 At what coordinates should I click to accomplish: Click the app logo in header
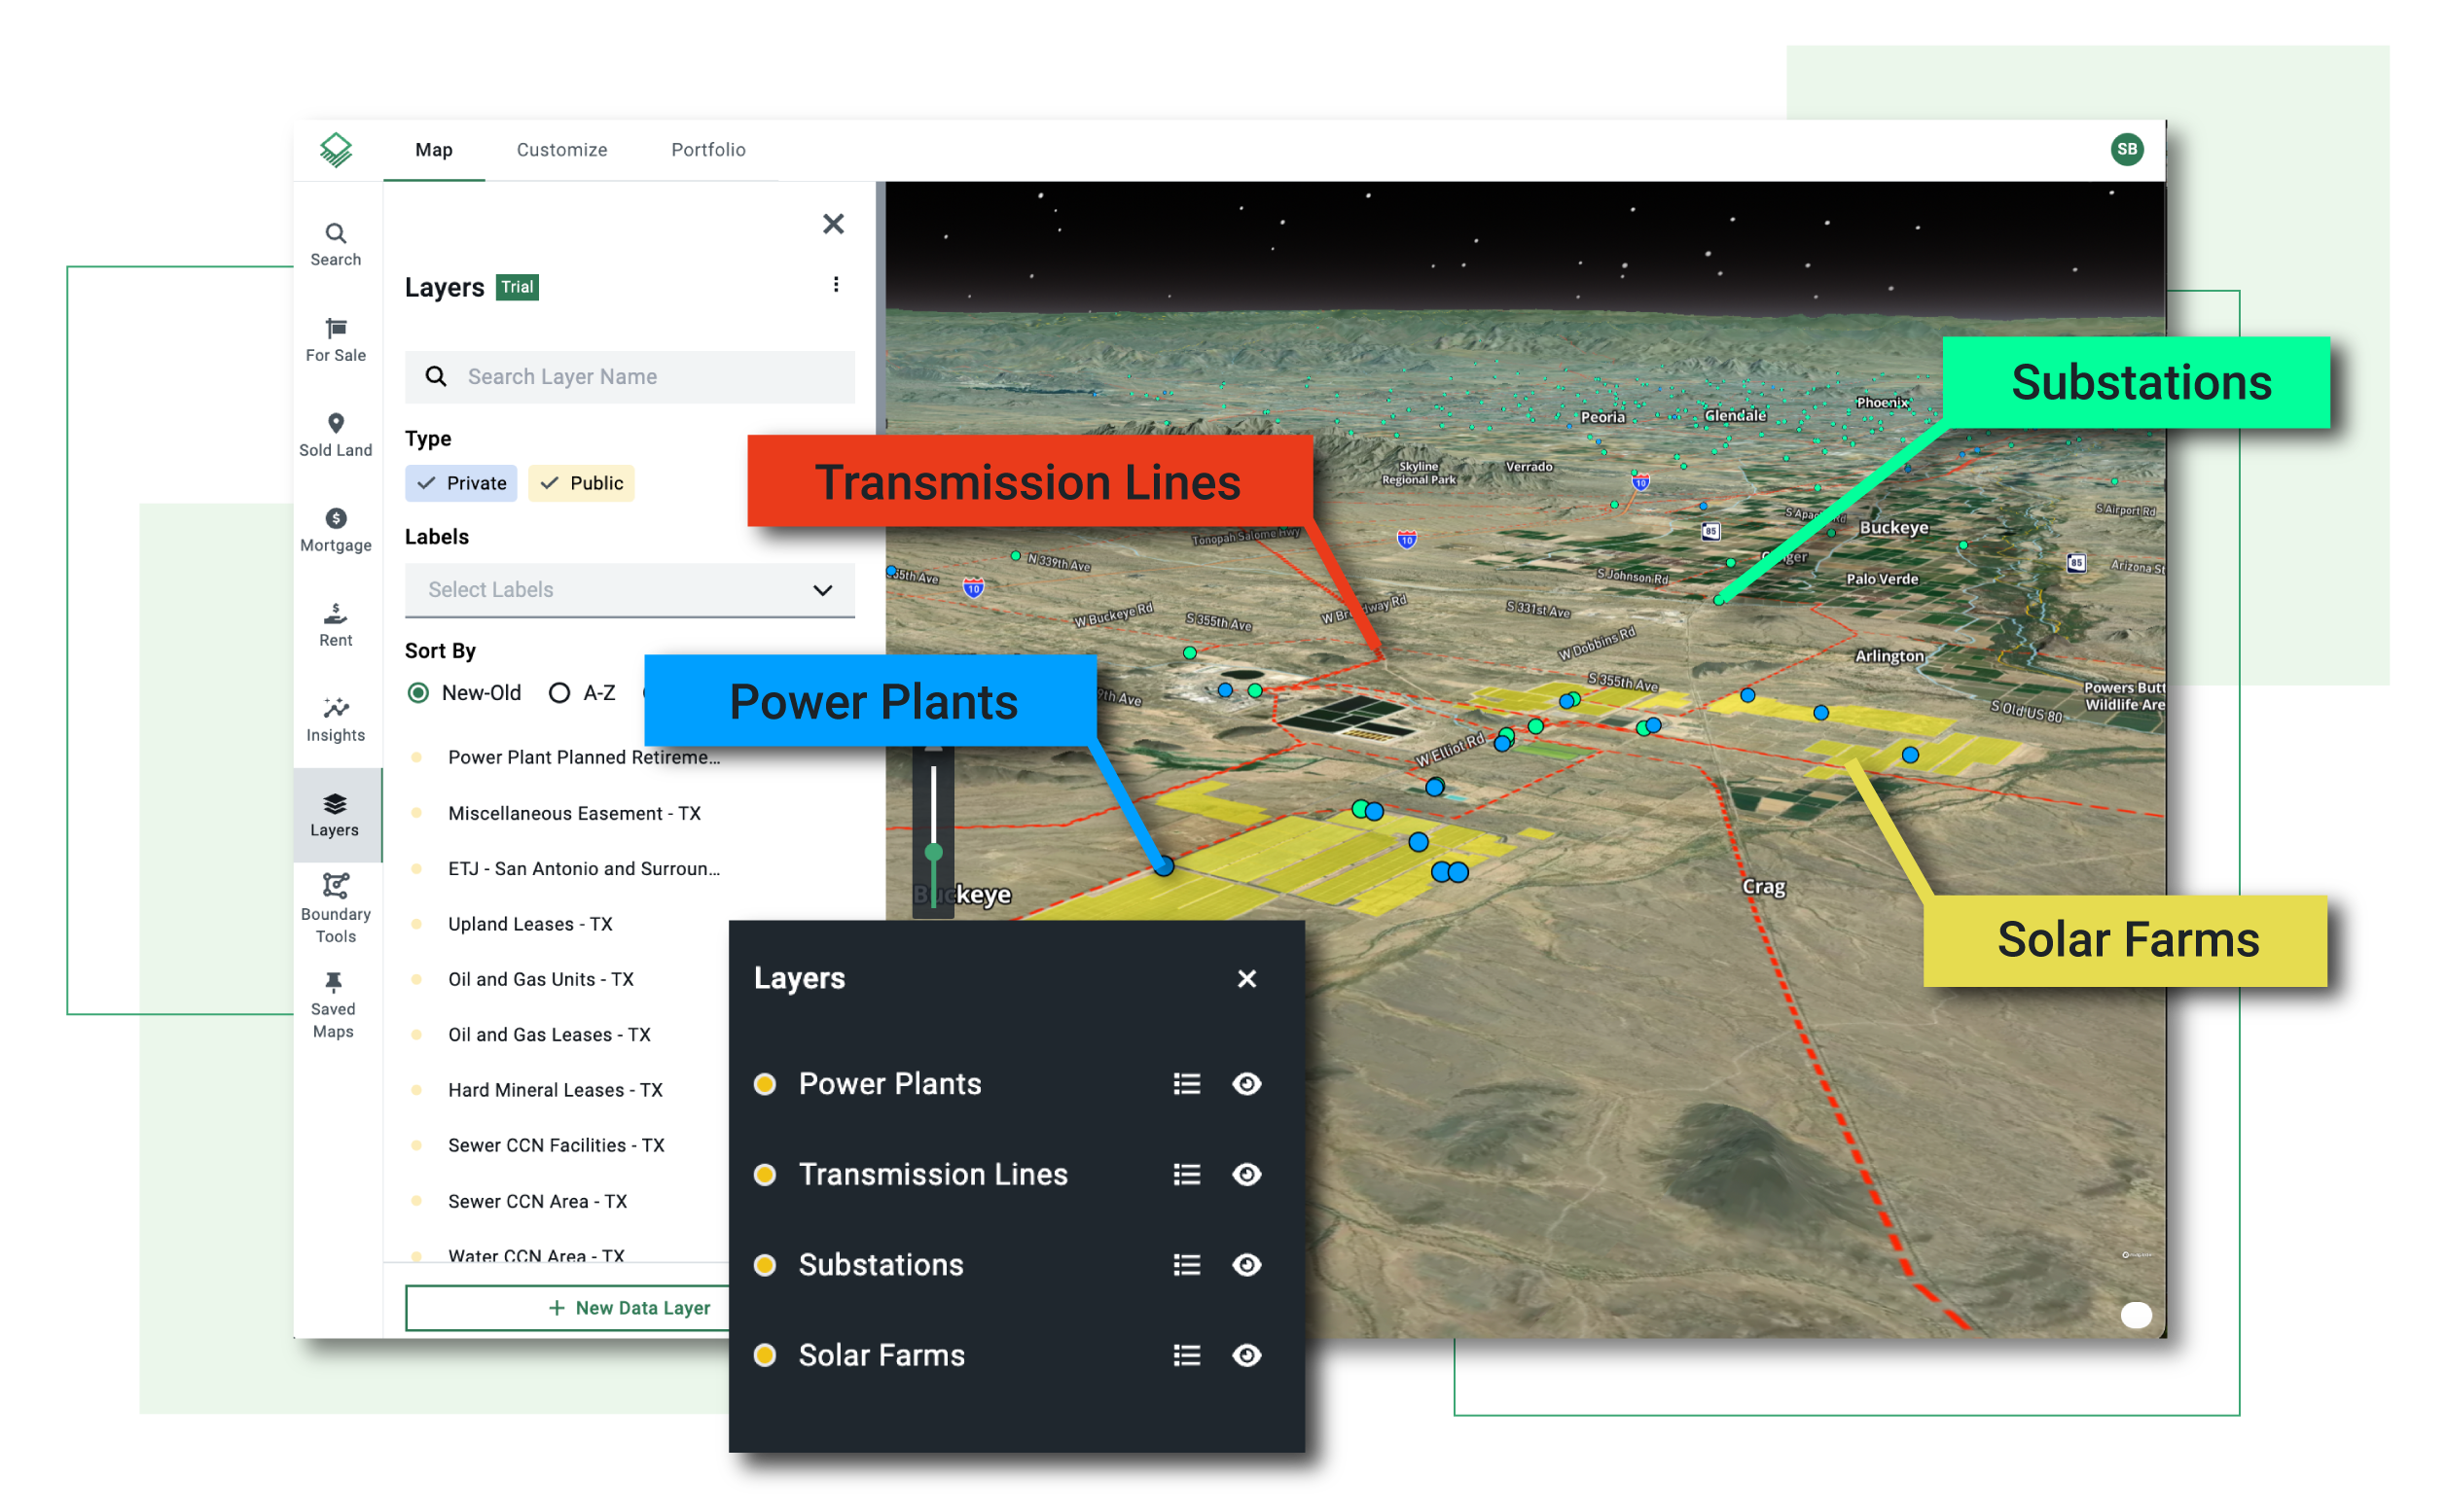pyautogui.click(x=335, y=149)
